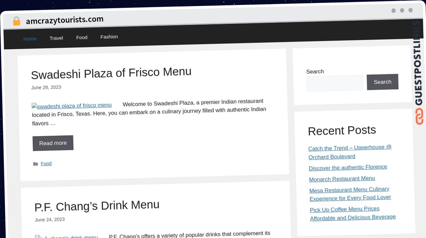Open the Fashion menu item
The width and height of the screenshot is (426, 238).
coord(109,37)
